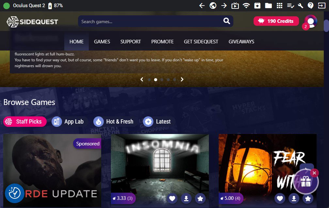Click the SideQuest logo
Viewport: 329px width, 208px height.
[x=32, y=22]
